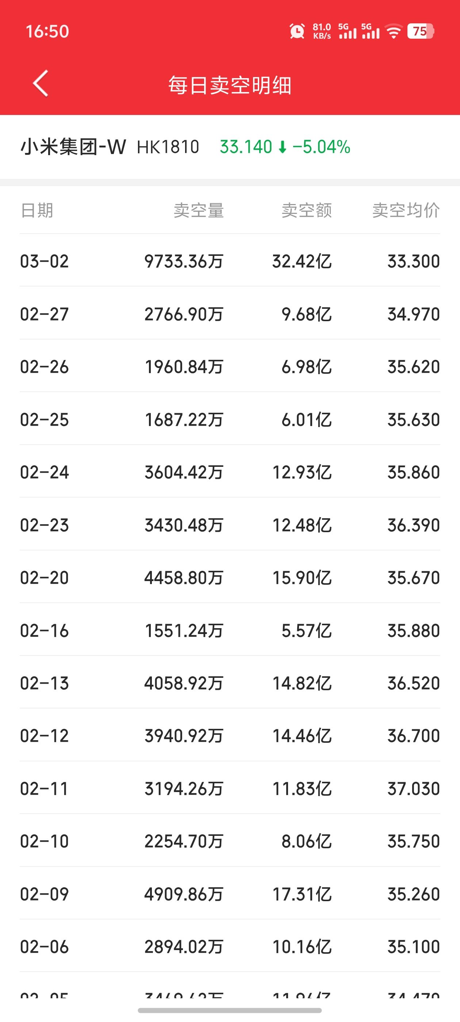Tap the 卖空额 column header
Screen dimensions: 460x1022
[307, 210]
